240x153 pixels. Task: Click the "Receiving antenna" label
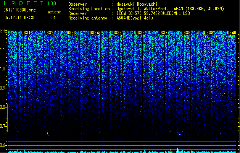click(88, 18)
